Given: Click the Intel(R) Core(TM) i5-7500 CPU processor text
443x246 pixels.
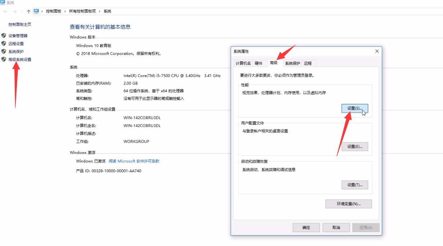Looking at the screenshot, I should point(172,76).
